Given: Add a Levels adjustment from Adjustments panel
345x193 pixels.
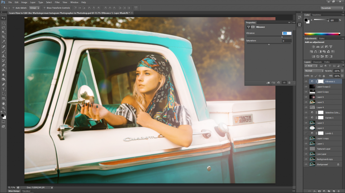Looking at the screenshot, I should [x=318, y=47].
